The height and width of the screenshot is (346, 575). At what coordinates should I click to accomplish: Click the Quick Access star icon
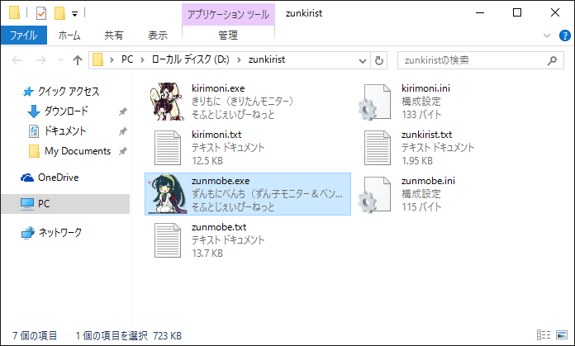pos(28,92)
